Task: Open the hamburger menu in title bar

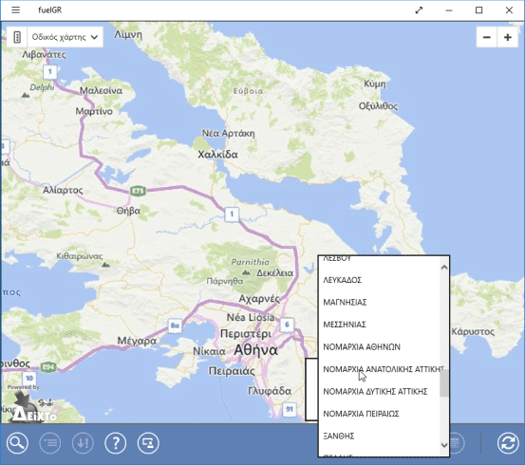Action: point(16,10)
